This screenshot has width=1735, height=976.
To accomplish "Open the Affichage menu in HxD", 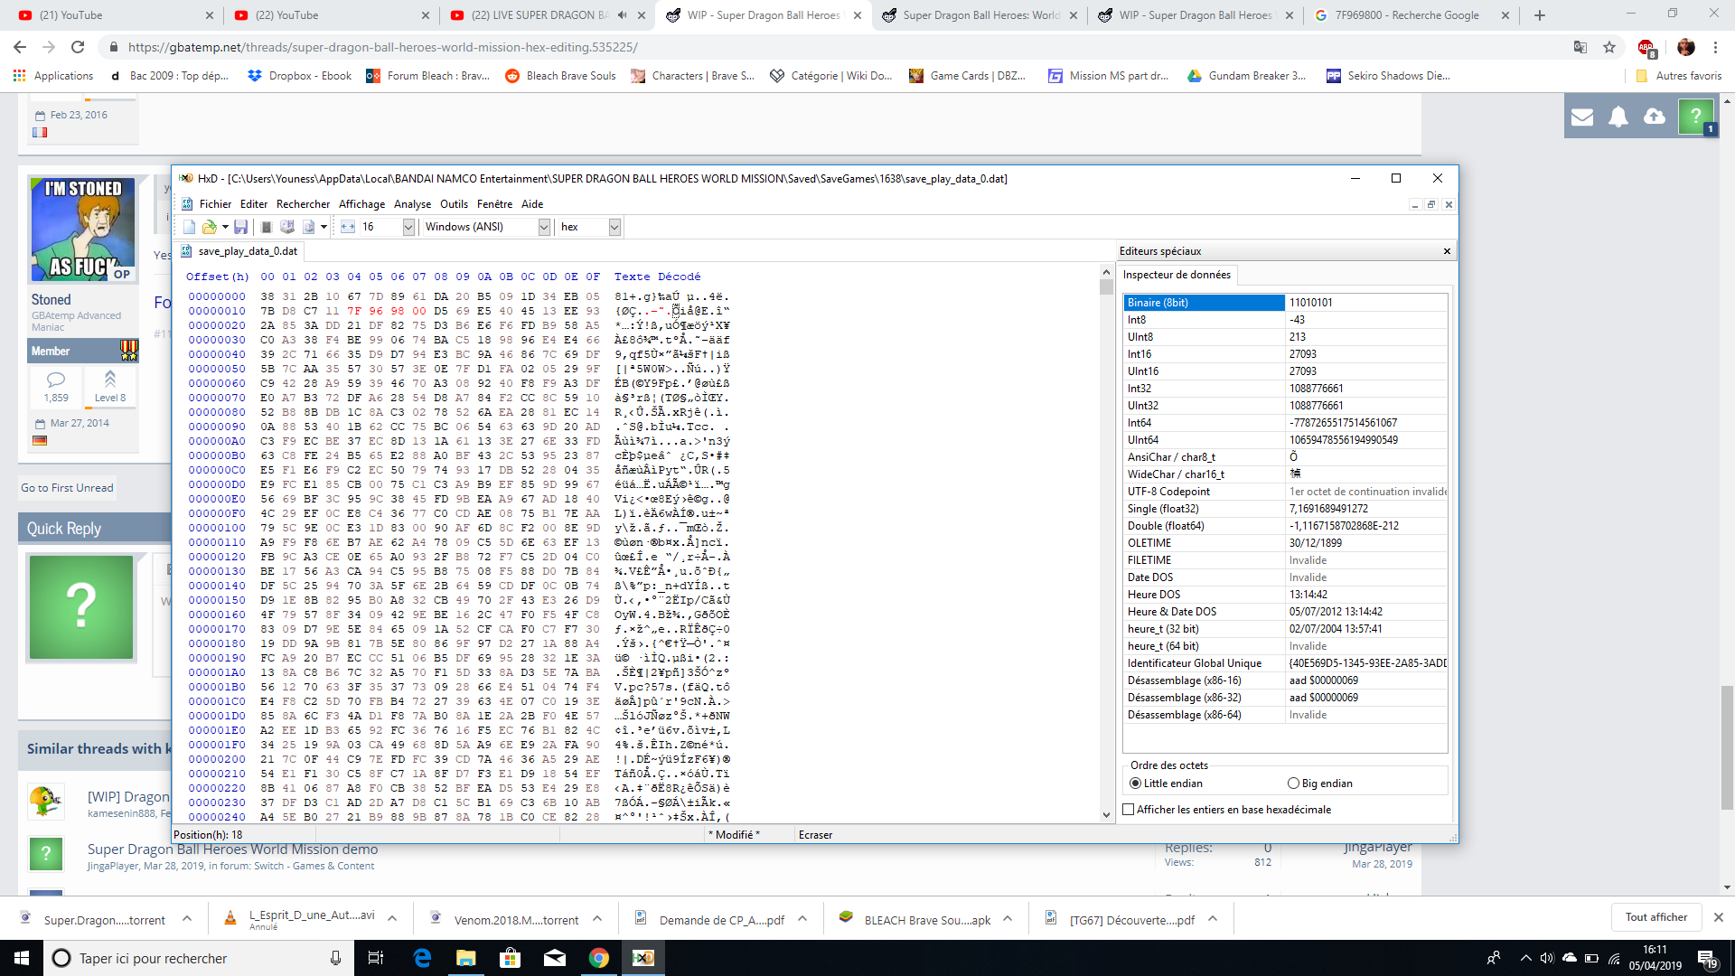I will 361,204.
